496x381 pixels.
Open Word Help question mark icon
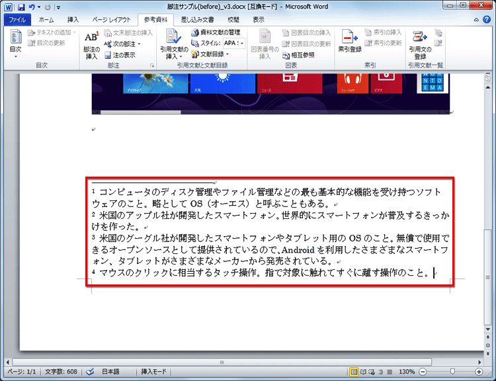click(487, 20)
